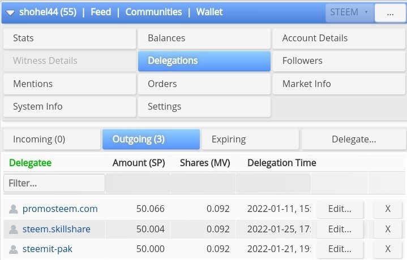Click the 50.004 amount cell
The height and width of the screenshot is (260, 407).
150,229
